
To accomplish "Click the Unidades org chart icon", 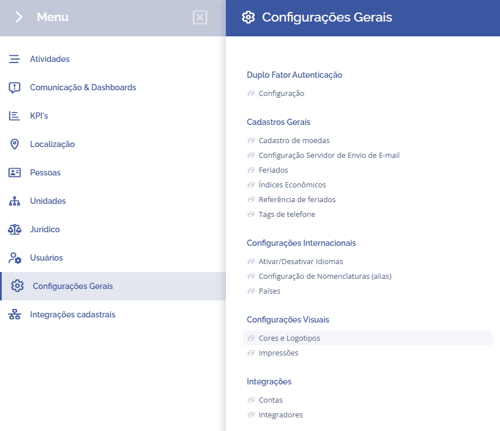I will (14, 201).
